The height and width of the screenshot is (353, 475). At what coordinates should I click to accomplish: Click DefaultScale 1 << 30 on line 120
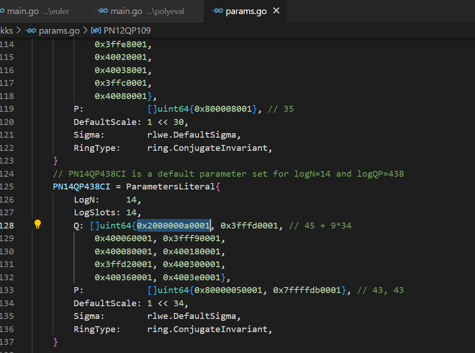(x=131, y=122)
